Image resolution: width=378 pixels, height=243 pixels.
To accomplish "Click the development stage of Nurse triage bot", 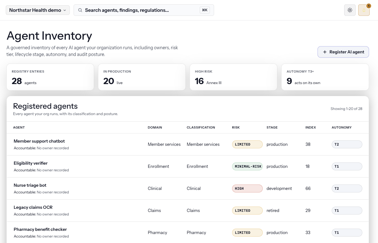I will [279, 188].
